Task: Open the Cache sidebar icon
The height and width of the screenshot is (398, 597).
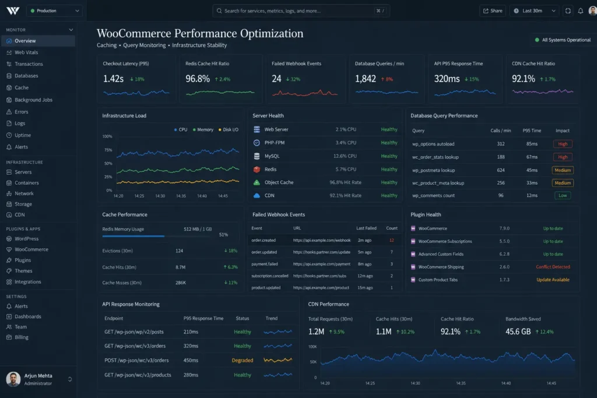Action: click(9, 87)
